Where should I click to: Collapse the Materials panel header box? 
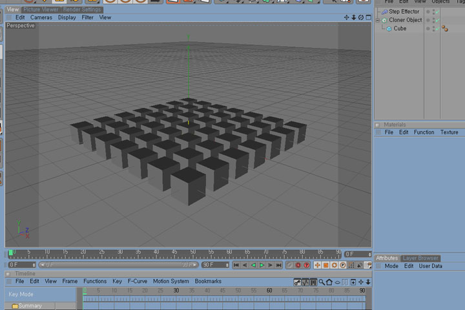click(x=378, y=125)
